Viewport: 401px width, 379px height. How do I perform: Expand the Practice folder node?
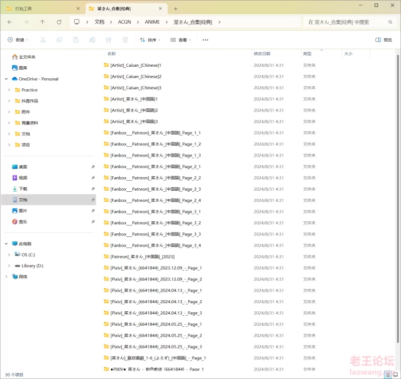click(9, 90)
